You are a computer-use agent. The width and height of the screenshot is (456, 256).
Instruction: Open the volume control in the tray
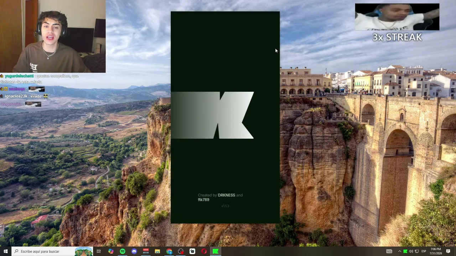tap(411, 251)
